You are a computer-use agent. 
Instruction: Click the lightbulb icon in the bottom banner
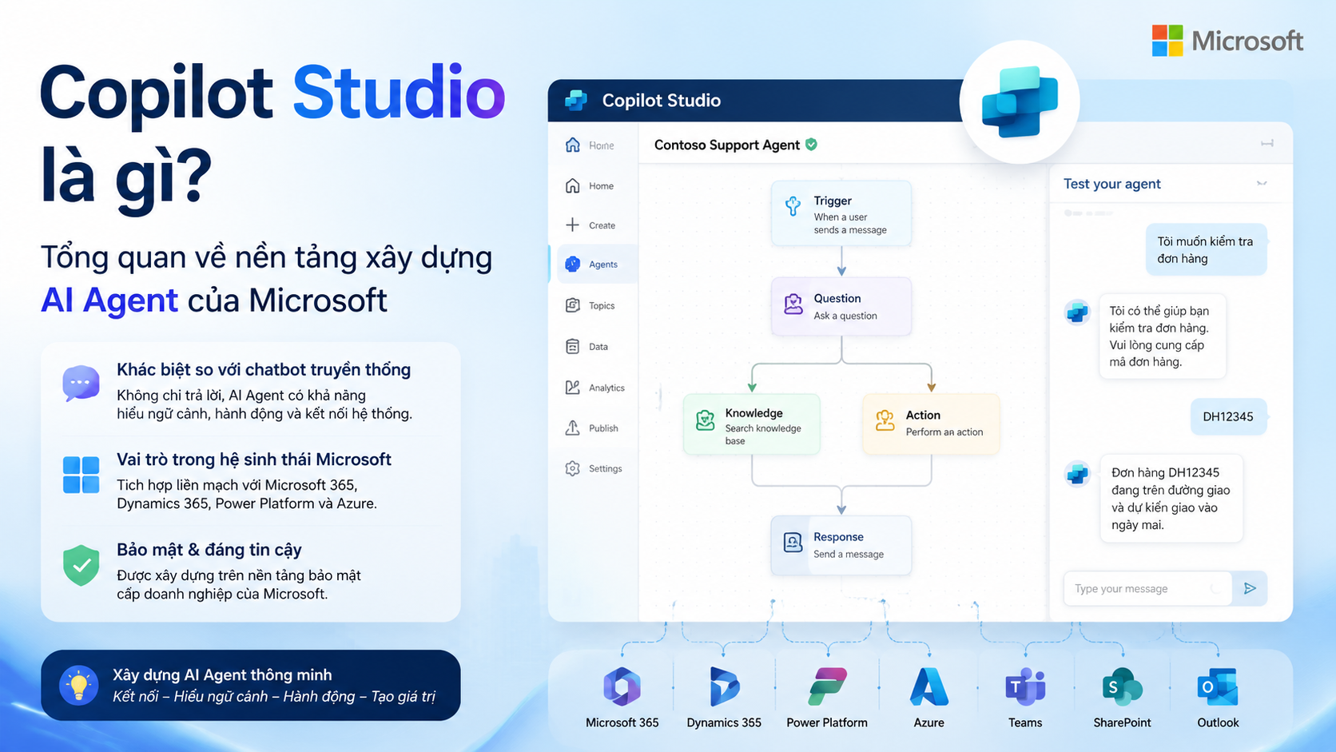(78, 686)
